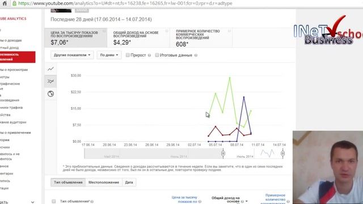
Task: Click the video thumbnail above the date range
Action: pos(61,11)
